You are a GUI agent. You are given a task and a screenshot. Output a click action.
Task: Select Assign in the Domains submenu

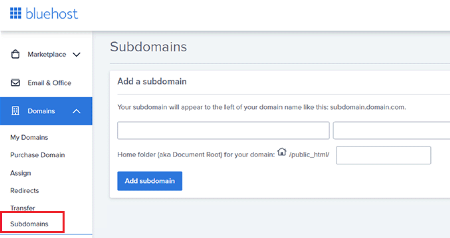point(21,173)
